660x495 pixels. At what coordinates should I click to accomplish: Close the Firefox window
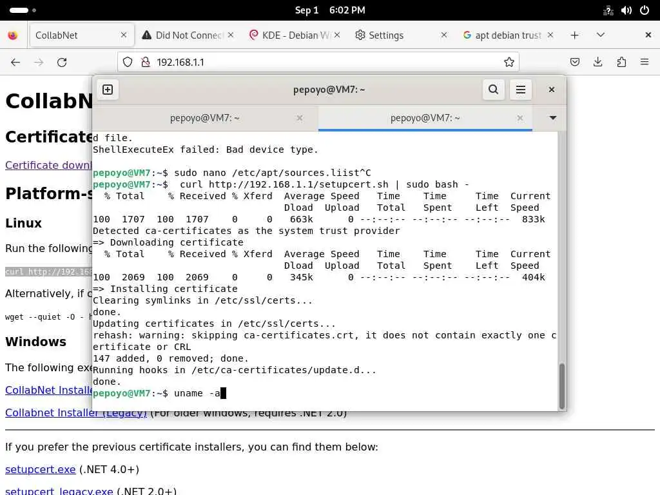[x=648, y=35]
